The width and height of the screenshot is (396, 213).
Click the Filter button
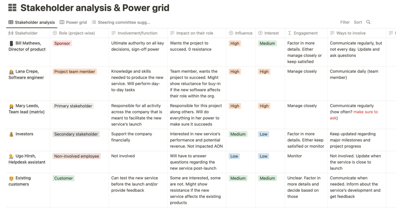tap(345, 22)
